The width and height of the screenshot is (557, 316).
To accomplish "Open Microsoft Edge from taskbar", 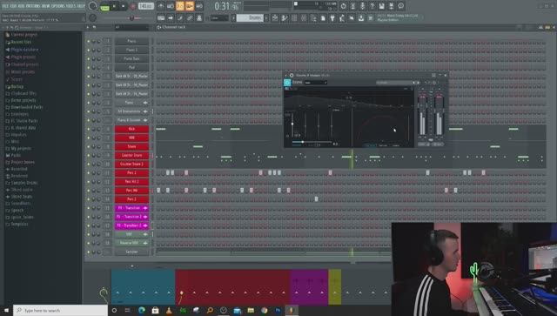I will [142, 310].
